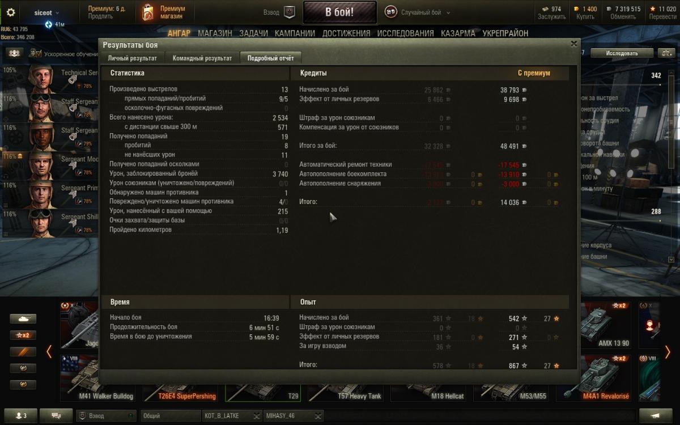Select the platoon star emblem icon
The image size is (680, 425).
[290, 12]
